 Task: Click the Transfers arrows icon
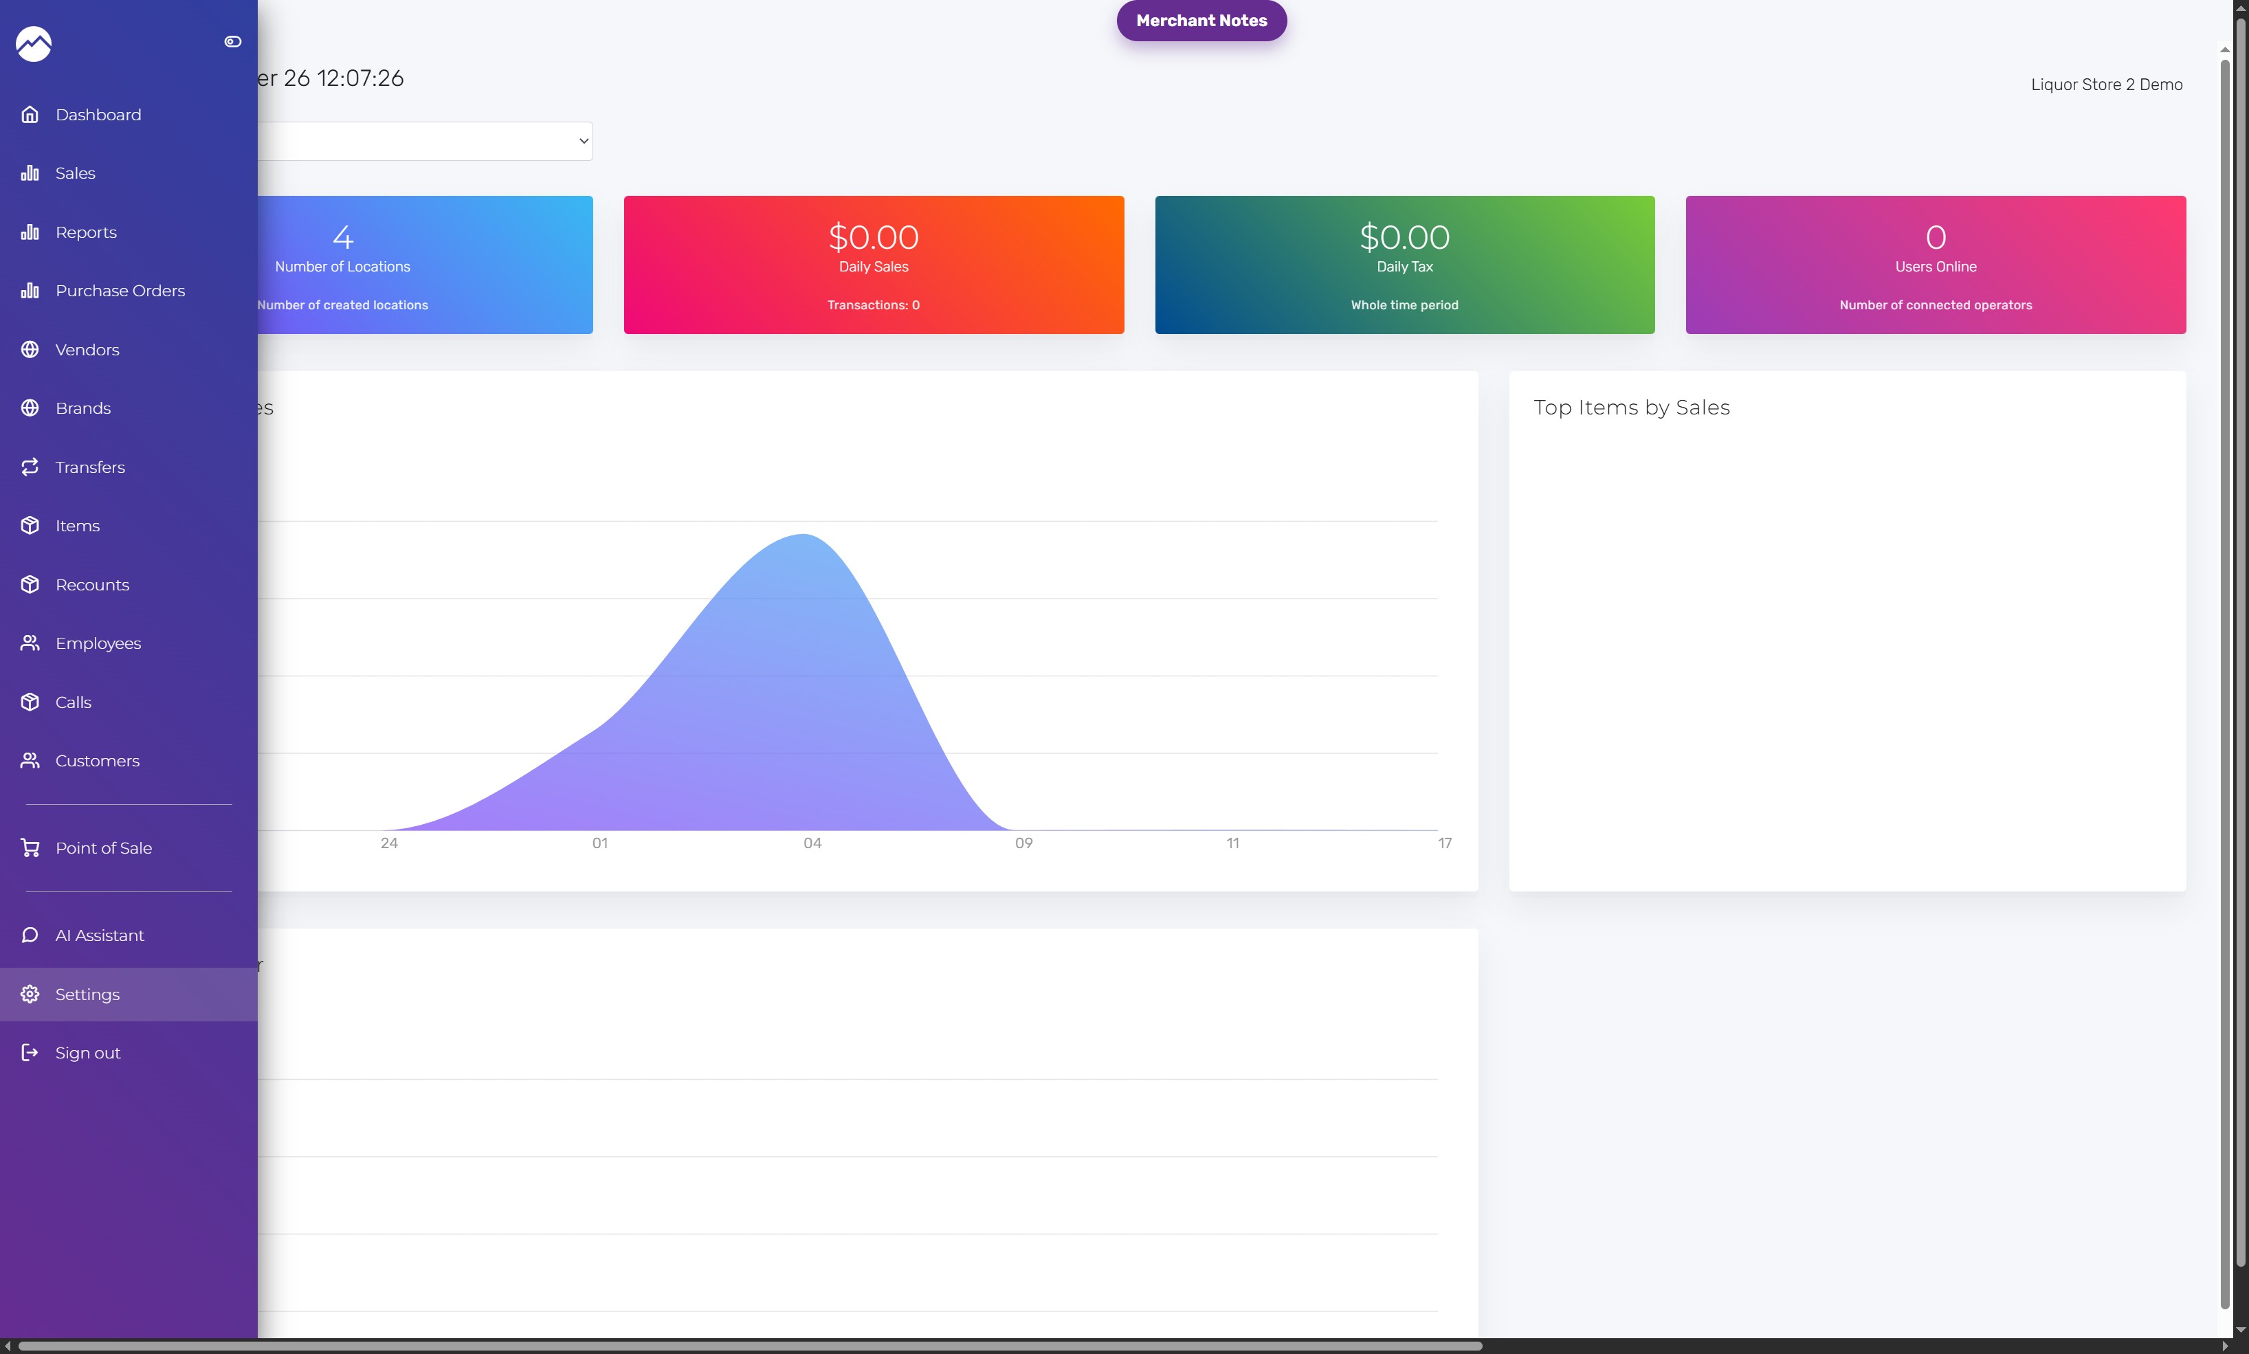tap(30, 466)
